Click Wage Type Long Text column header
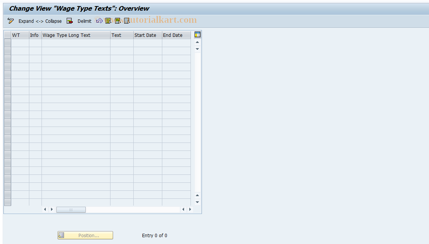429x244 pixels. pos(76,35)
